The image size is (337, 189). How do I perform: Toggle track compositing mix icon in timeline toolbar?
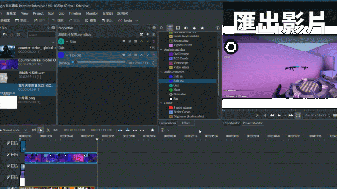[x=34, y=130]
